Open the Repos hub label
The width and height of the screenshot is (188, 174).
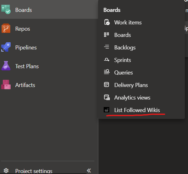click(x=23, y=29)
